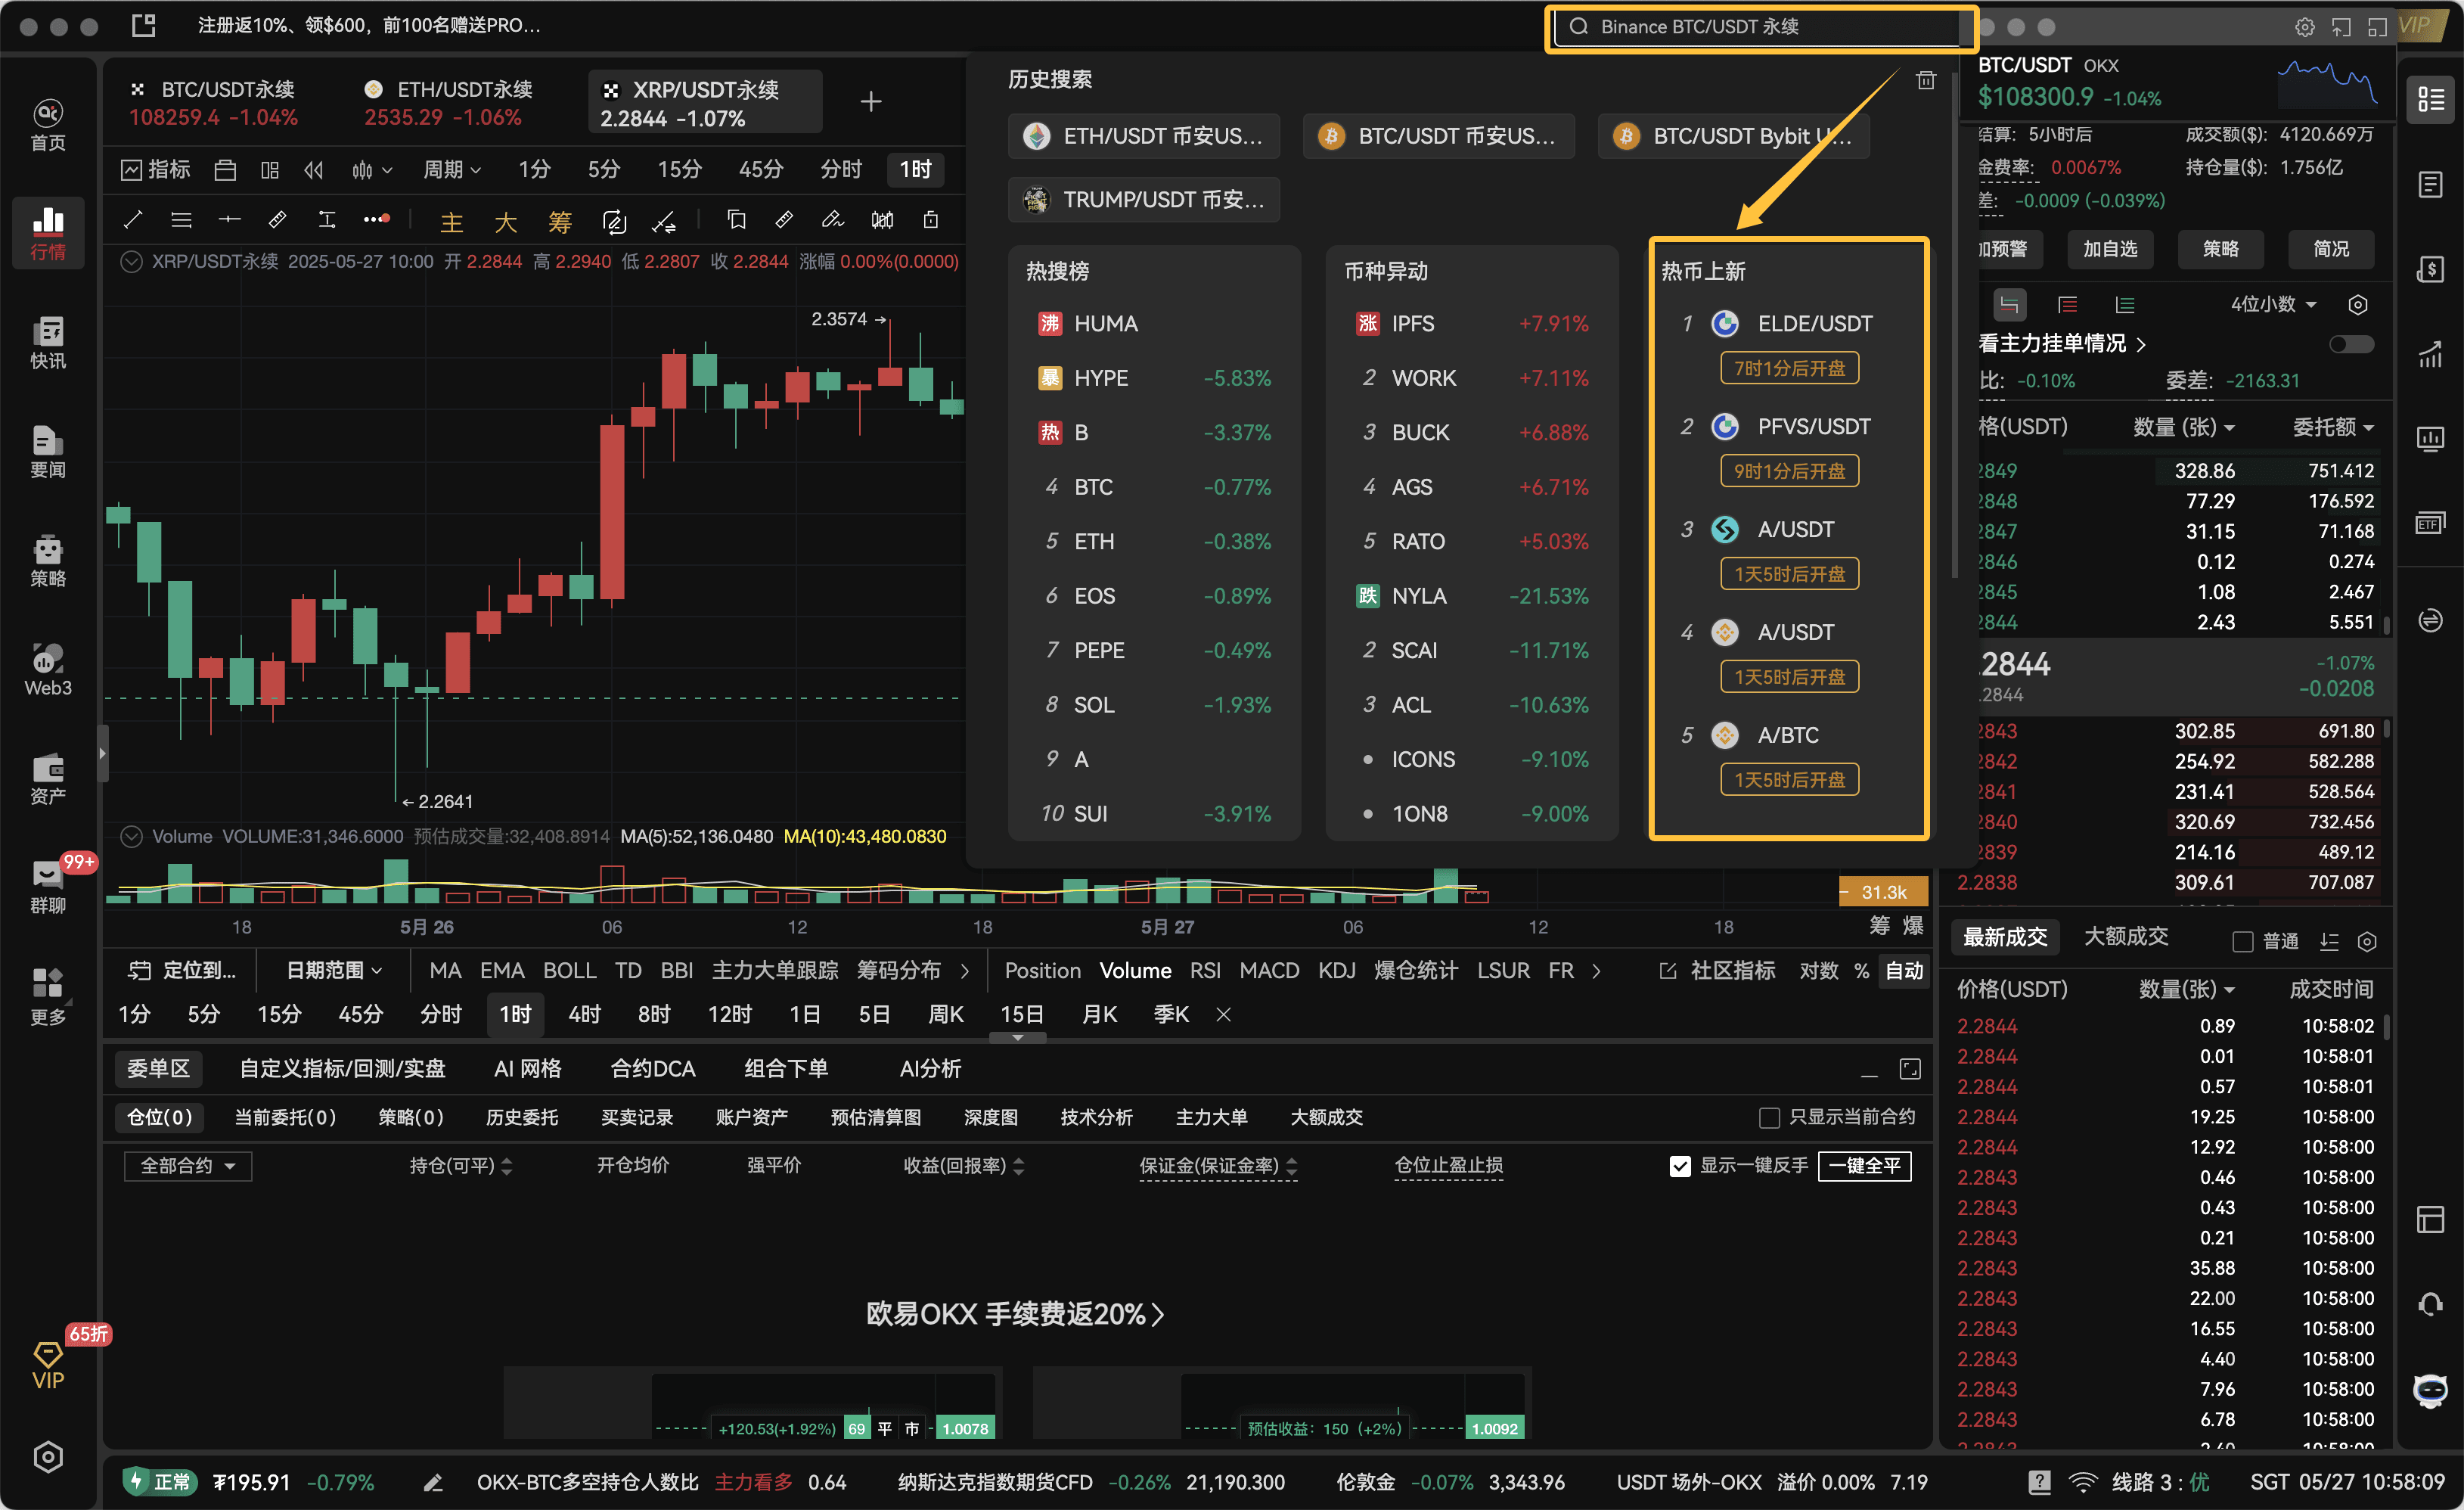Image resolution: width=2464 pixels, height=1510 pixels.
Task: Open the 要闻 headlines sidebar icon
Action: [x=48, y=452]
